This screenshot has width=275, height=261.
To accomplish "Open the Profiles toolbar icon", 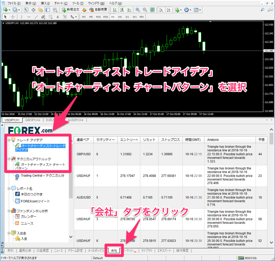I will tap(15, 10).
